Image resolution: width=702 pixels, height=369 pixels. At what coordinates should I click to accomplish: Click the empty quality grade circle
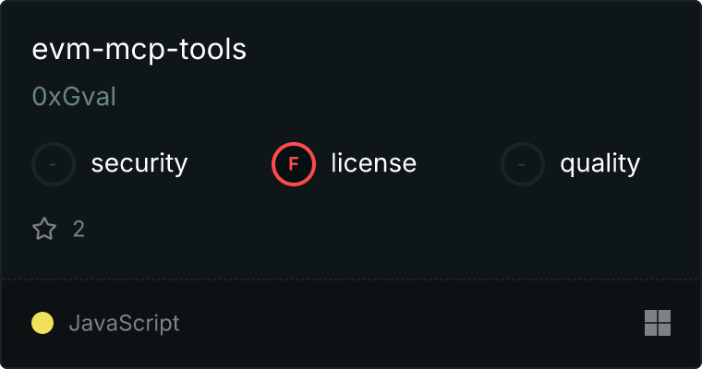(x=523, y=164)
